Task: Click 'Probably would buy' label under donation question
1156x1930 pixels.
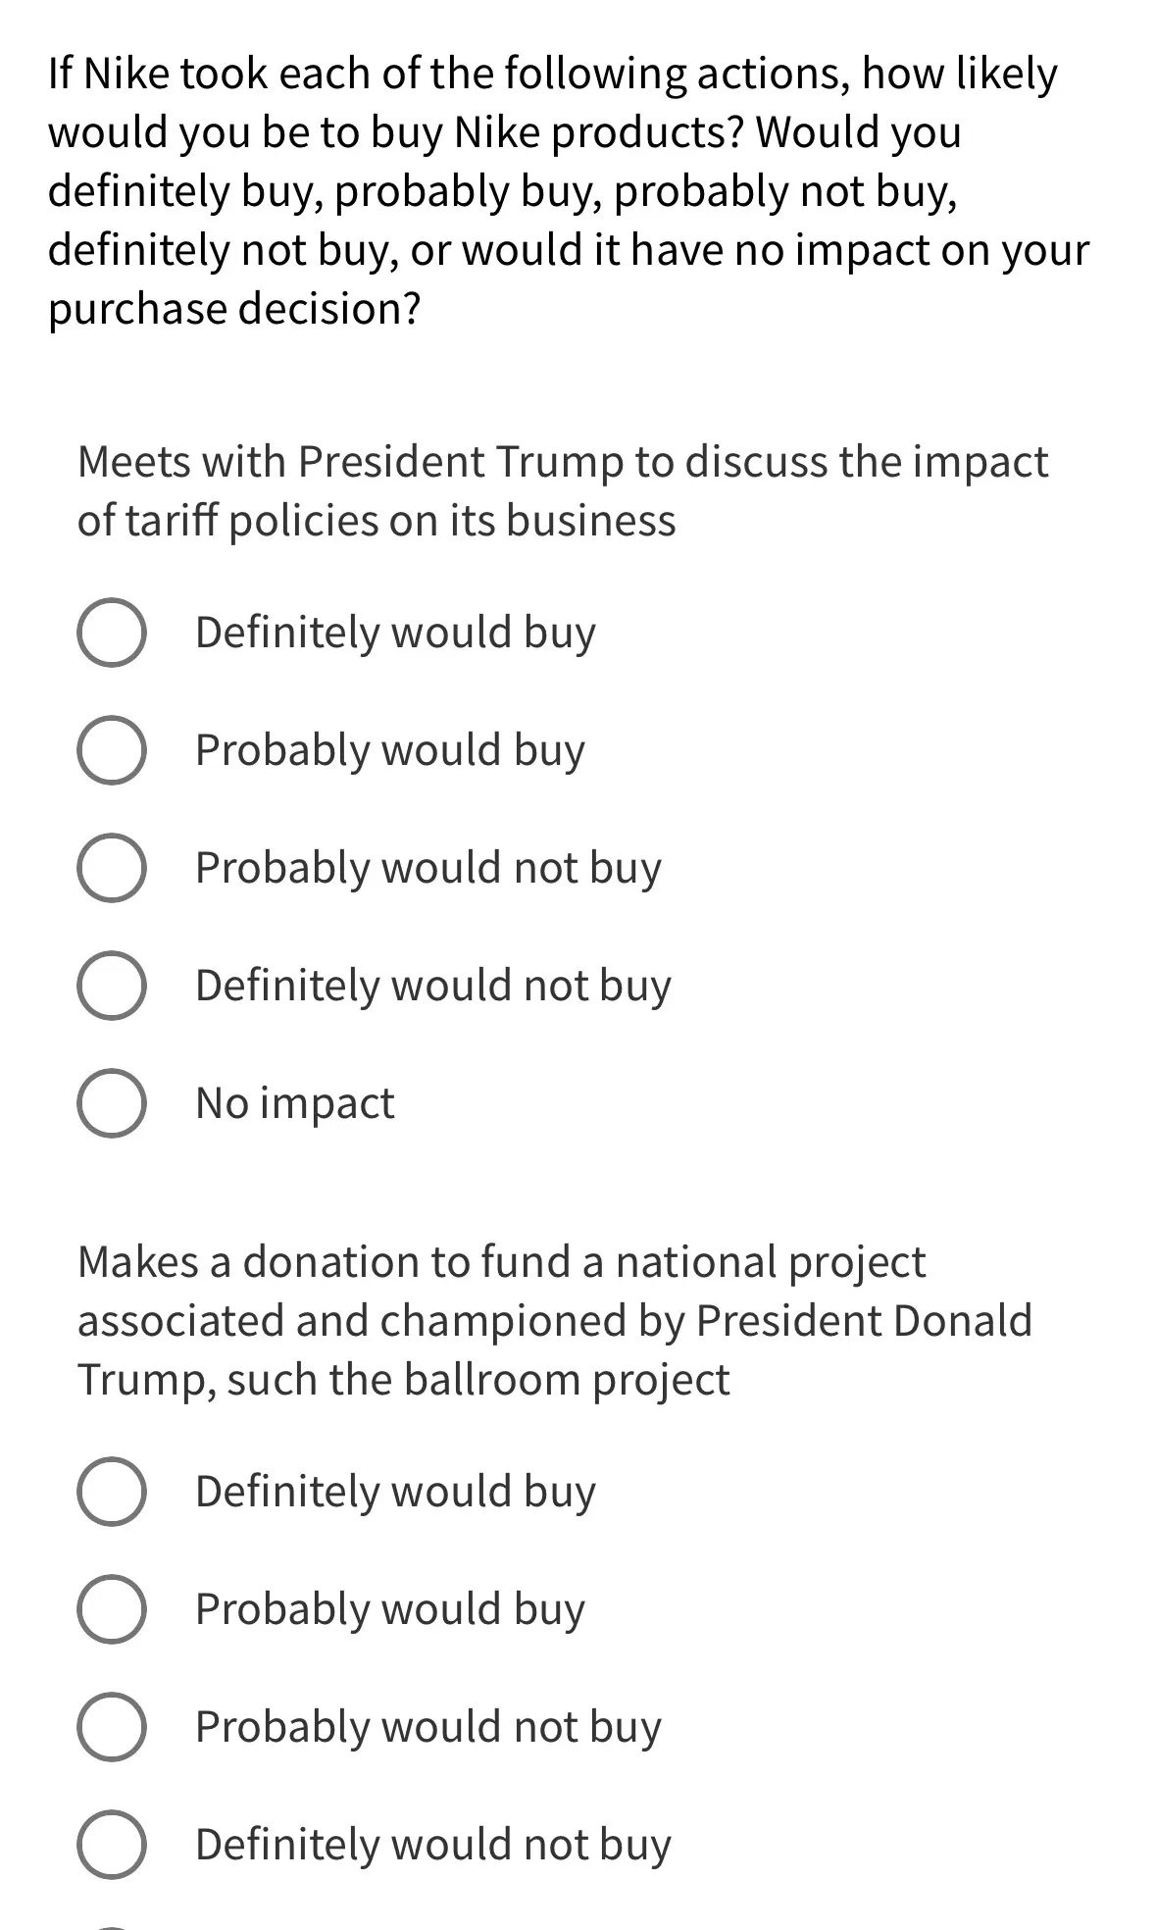Action: pos(390,1610)
